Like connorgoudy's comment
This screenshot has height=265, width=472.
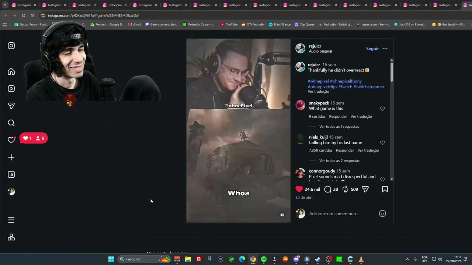(x=382, y=179)
